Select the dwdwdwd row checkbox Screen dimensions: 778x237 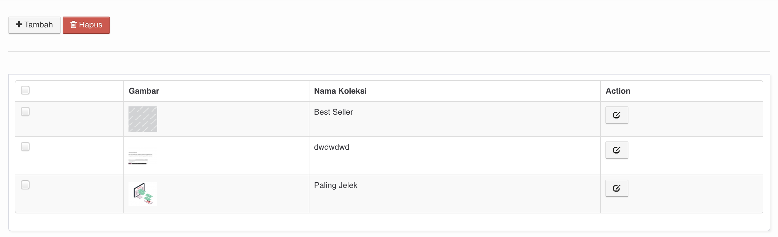(x=25, y=147)
